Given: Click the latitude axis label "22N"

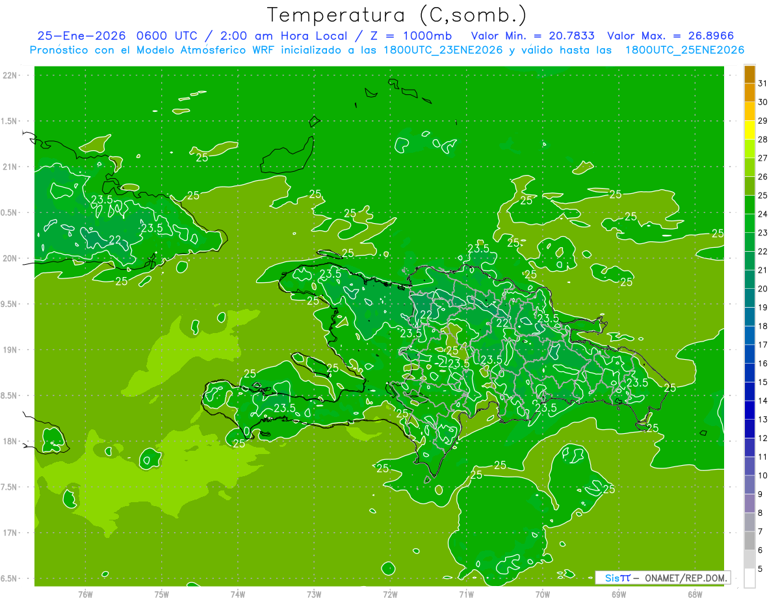Looking at the screenshot, I should click(x=11, y=75).
